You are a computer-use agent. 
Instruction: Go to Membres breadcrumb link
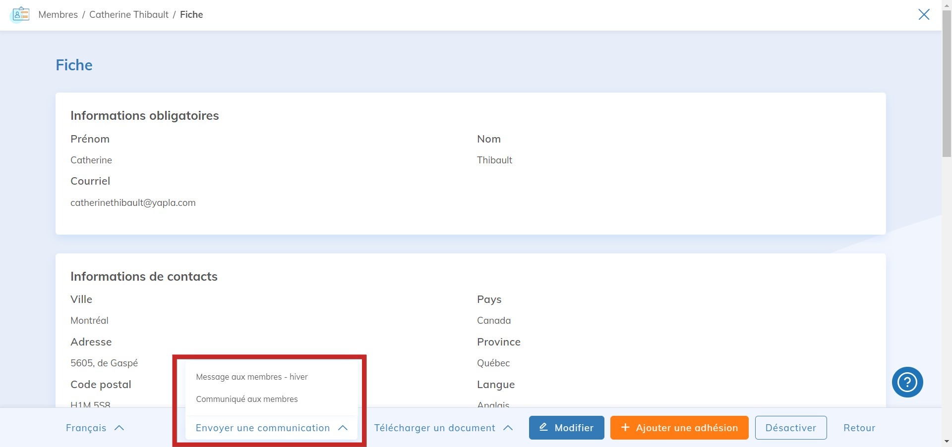(58, 14)
